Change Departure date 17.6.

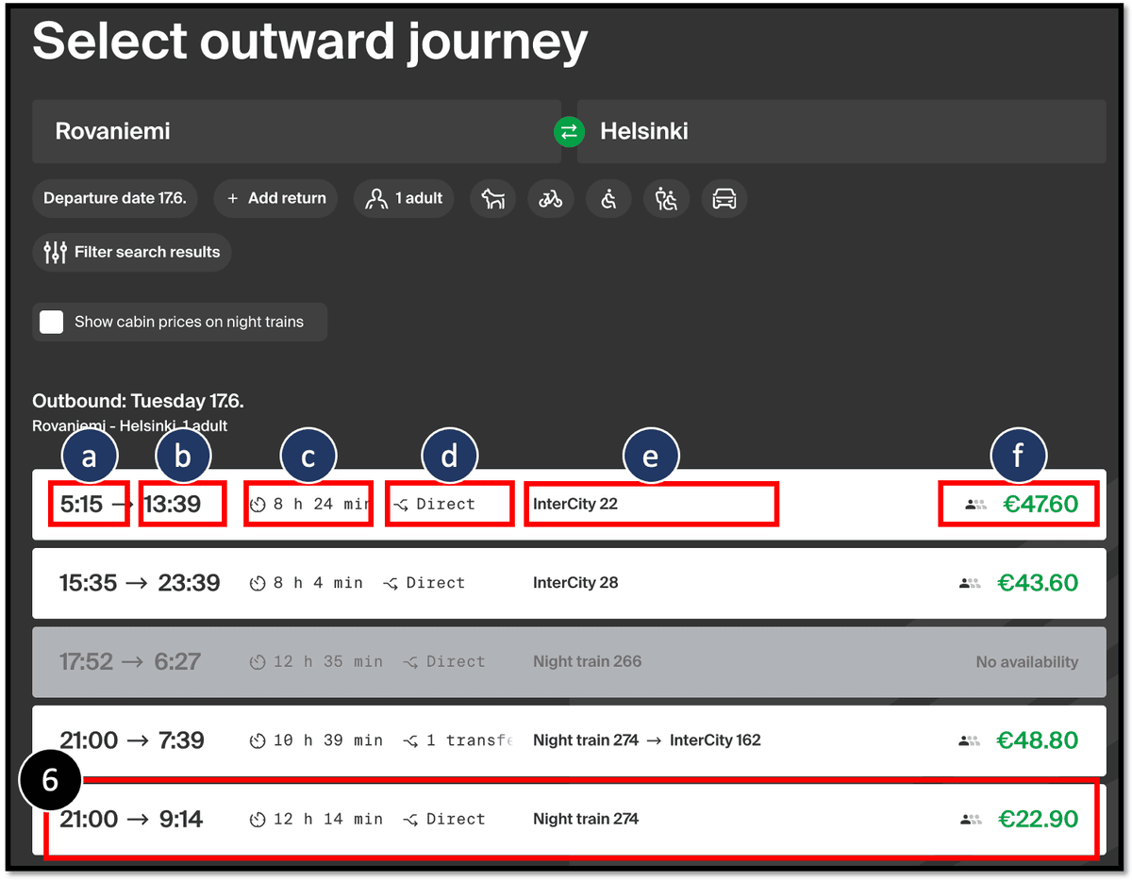115,199
